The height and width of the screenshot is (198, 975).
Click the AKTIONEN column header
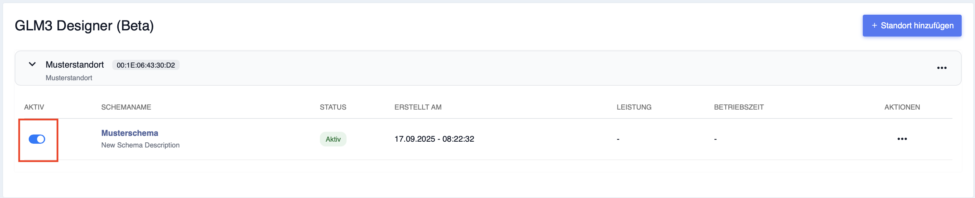click(x=902, y=107)
